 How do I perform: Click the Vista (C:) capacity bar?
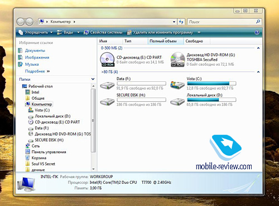(x=211, y=84)
